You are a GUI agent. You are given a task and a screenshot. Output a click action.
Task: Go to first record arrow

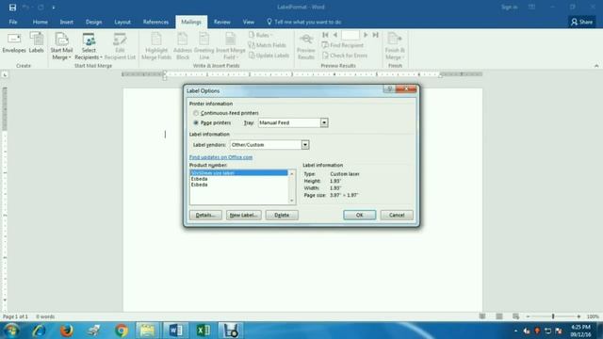325,35
